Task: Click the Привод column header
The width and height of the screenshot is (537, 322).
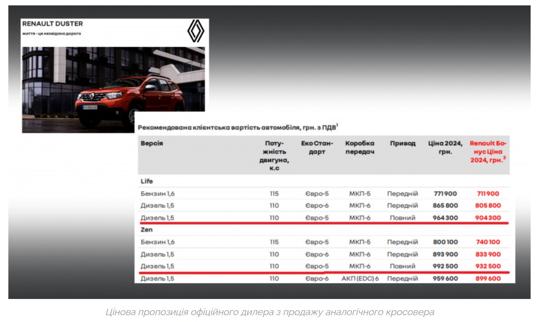Action: [402, 144]
